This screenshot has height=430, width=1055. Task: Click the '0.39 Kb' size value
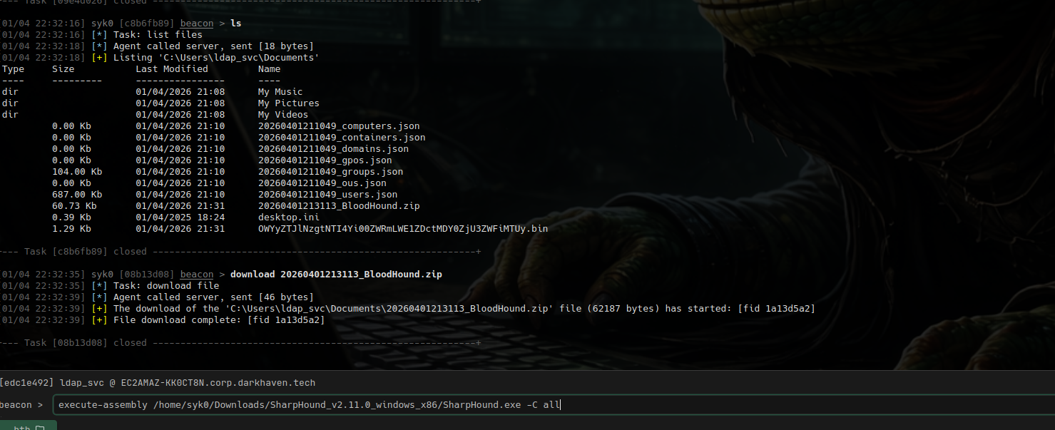click(71, 217)
